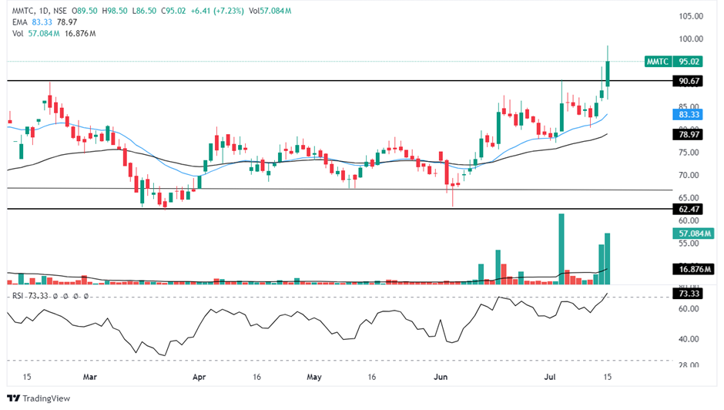Select the black 78.97 EMA price tag
724x410 pixels.
coord(688,135)
